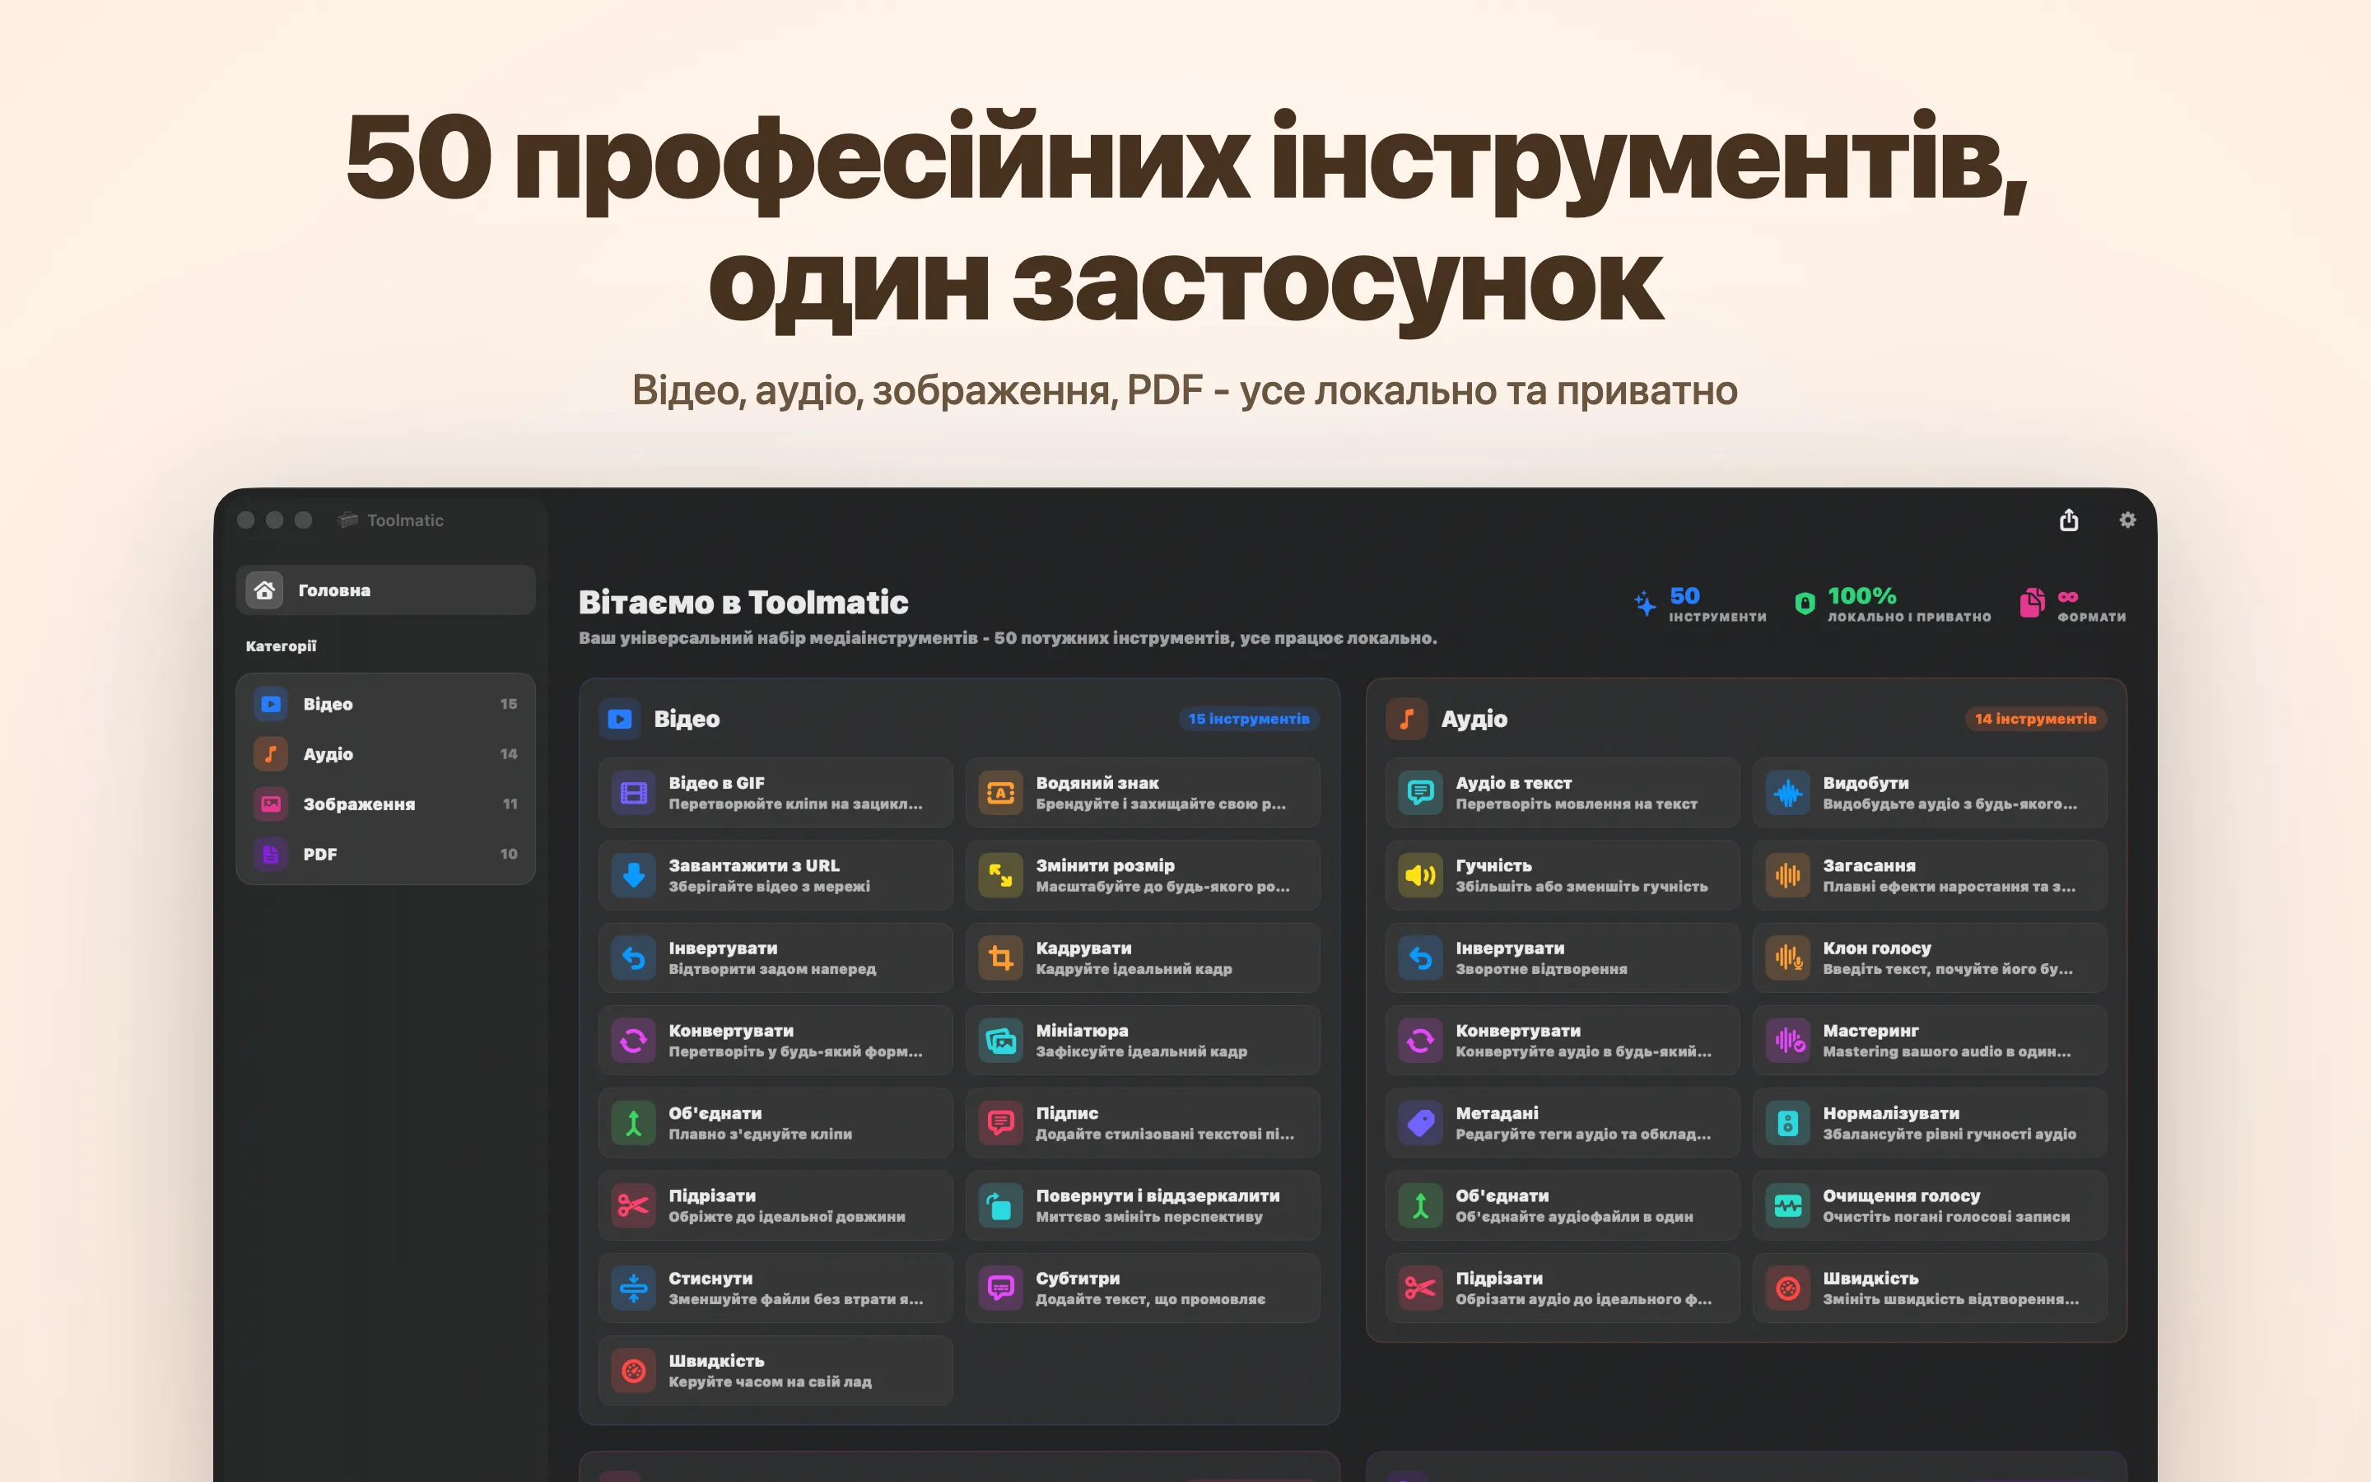Image resolution: width=2371 pixels, height=1482 pixels.
Task: Click the Клон голосу icon
Action: (x=1788, y=958)
